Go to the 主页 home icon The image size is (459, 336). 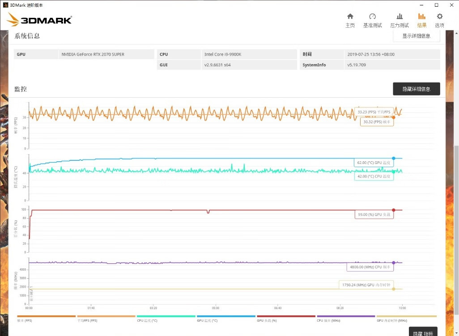click(x=350, y=16)
